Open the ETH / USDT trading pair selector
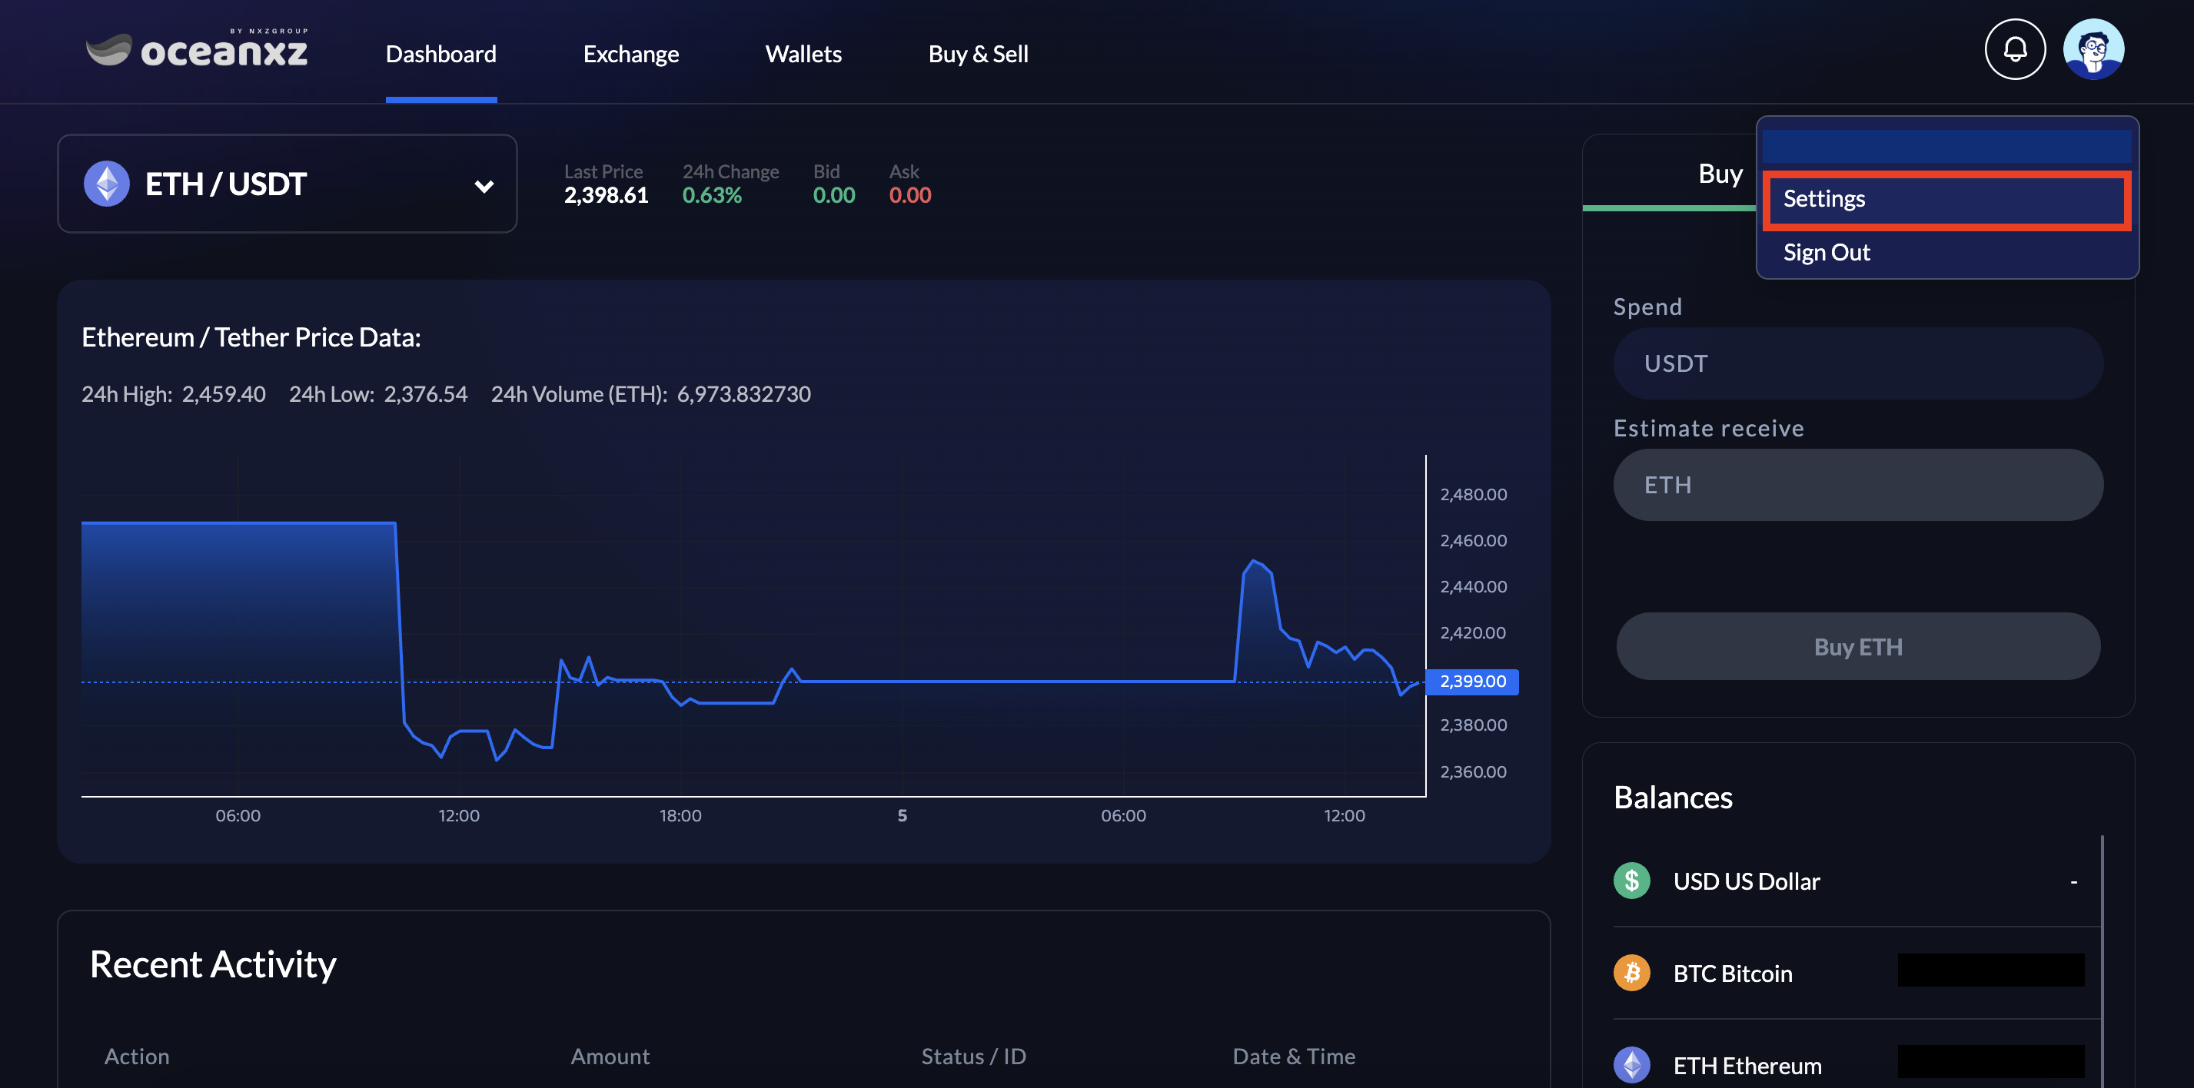The width and height of the screenshot is (2194, 1088). 287,184
